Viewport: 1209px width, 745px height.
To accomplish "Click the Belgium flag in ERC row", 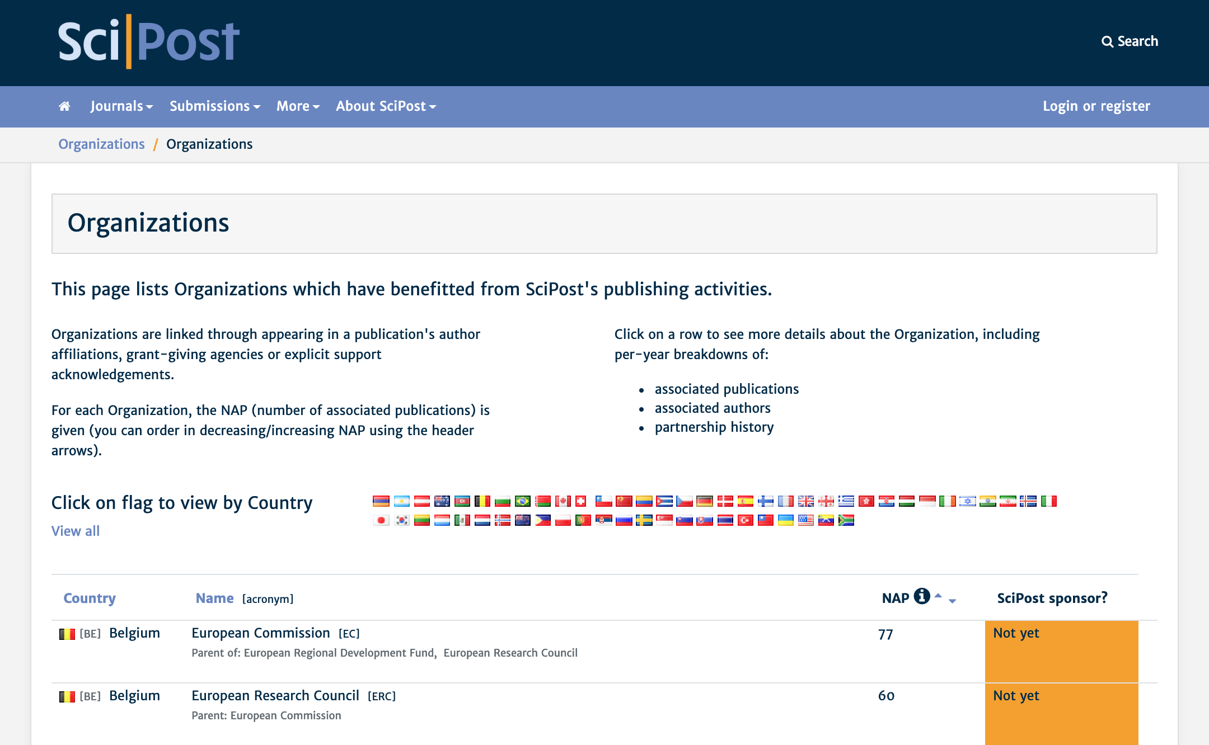I will [67, 696].
